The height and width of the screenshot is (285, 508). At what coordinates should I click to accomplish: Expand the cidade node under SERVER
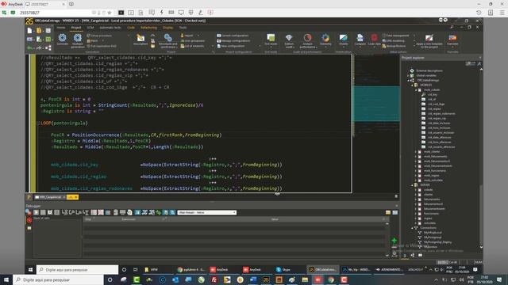[x=416, y=190]
